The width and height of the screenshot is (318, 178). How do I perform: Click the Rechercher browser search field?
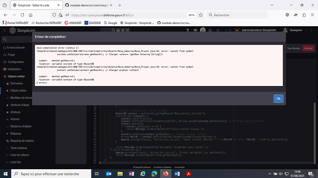[x=237, y=15]
